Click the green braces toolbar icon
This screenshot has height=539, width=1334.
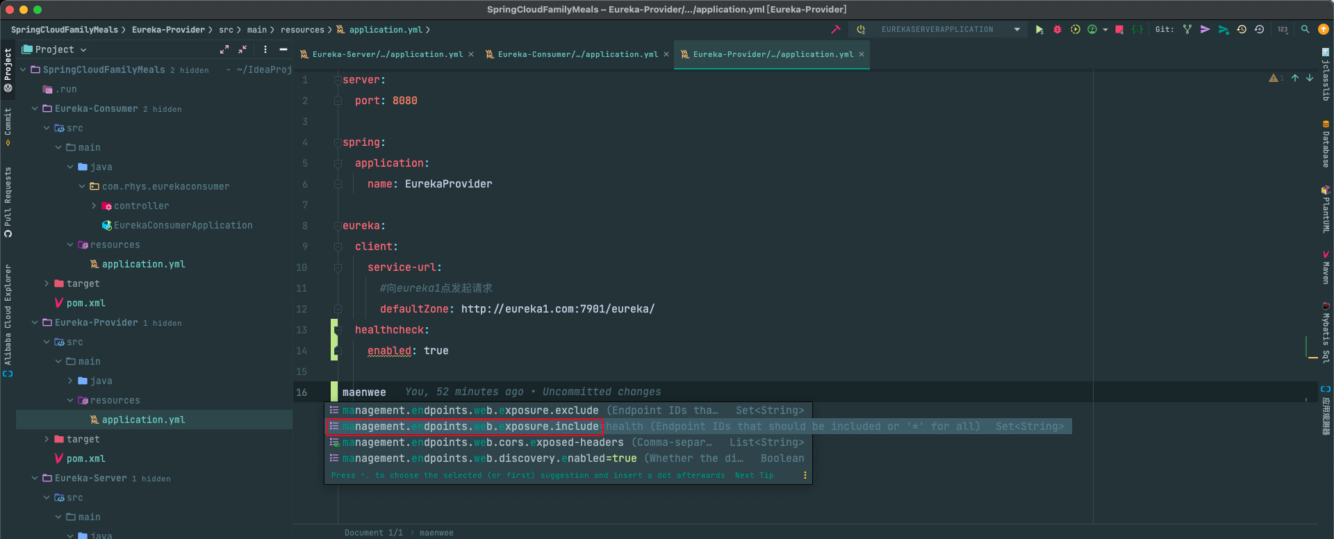tap(1137, 29)
